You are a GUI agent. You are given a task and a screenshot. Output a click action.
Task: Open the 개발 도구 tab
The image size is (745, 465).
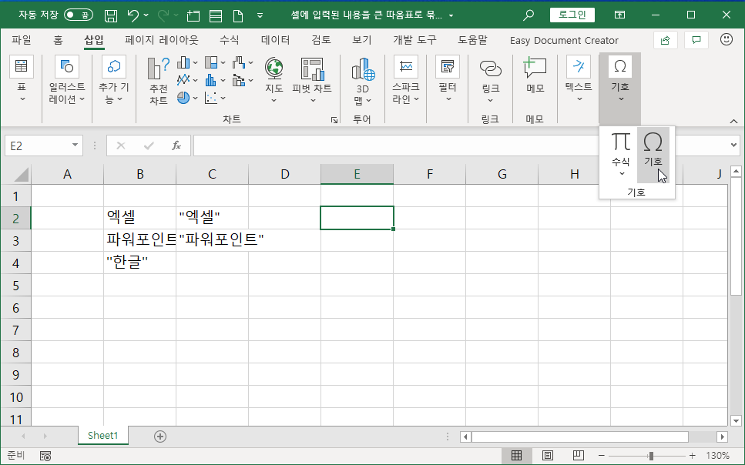(414, 40)
